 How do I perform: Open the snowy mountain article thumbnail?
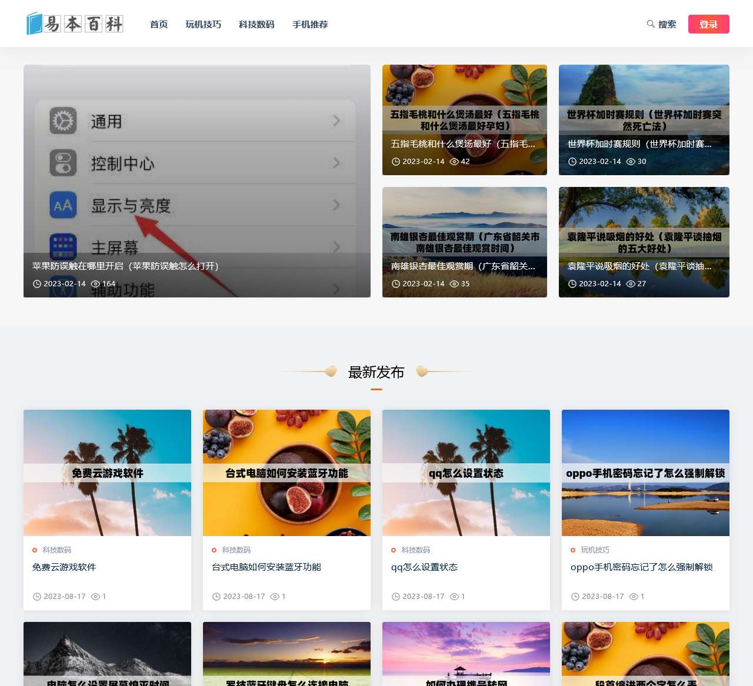click(x=107, y=654)
